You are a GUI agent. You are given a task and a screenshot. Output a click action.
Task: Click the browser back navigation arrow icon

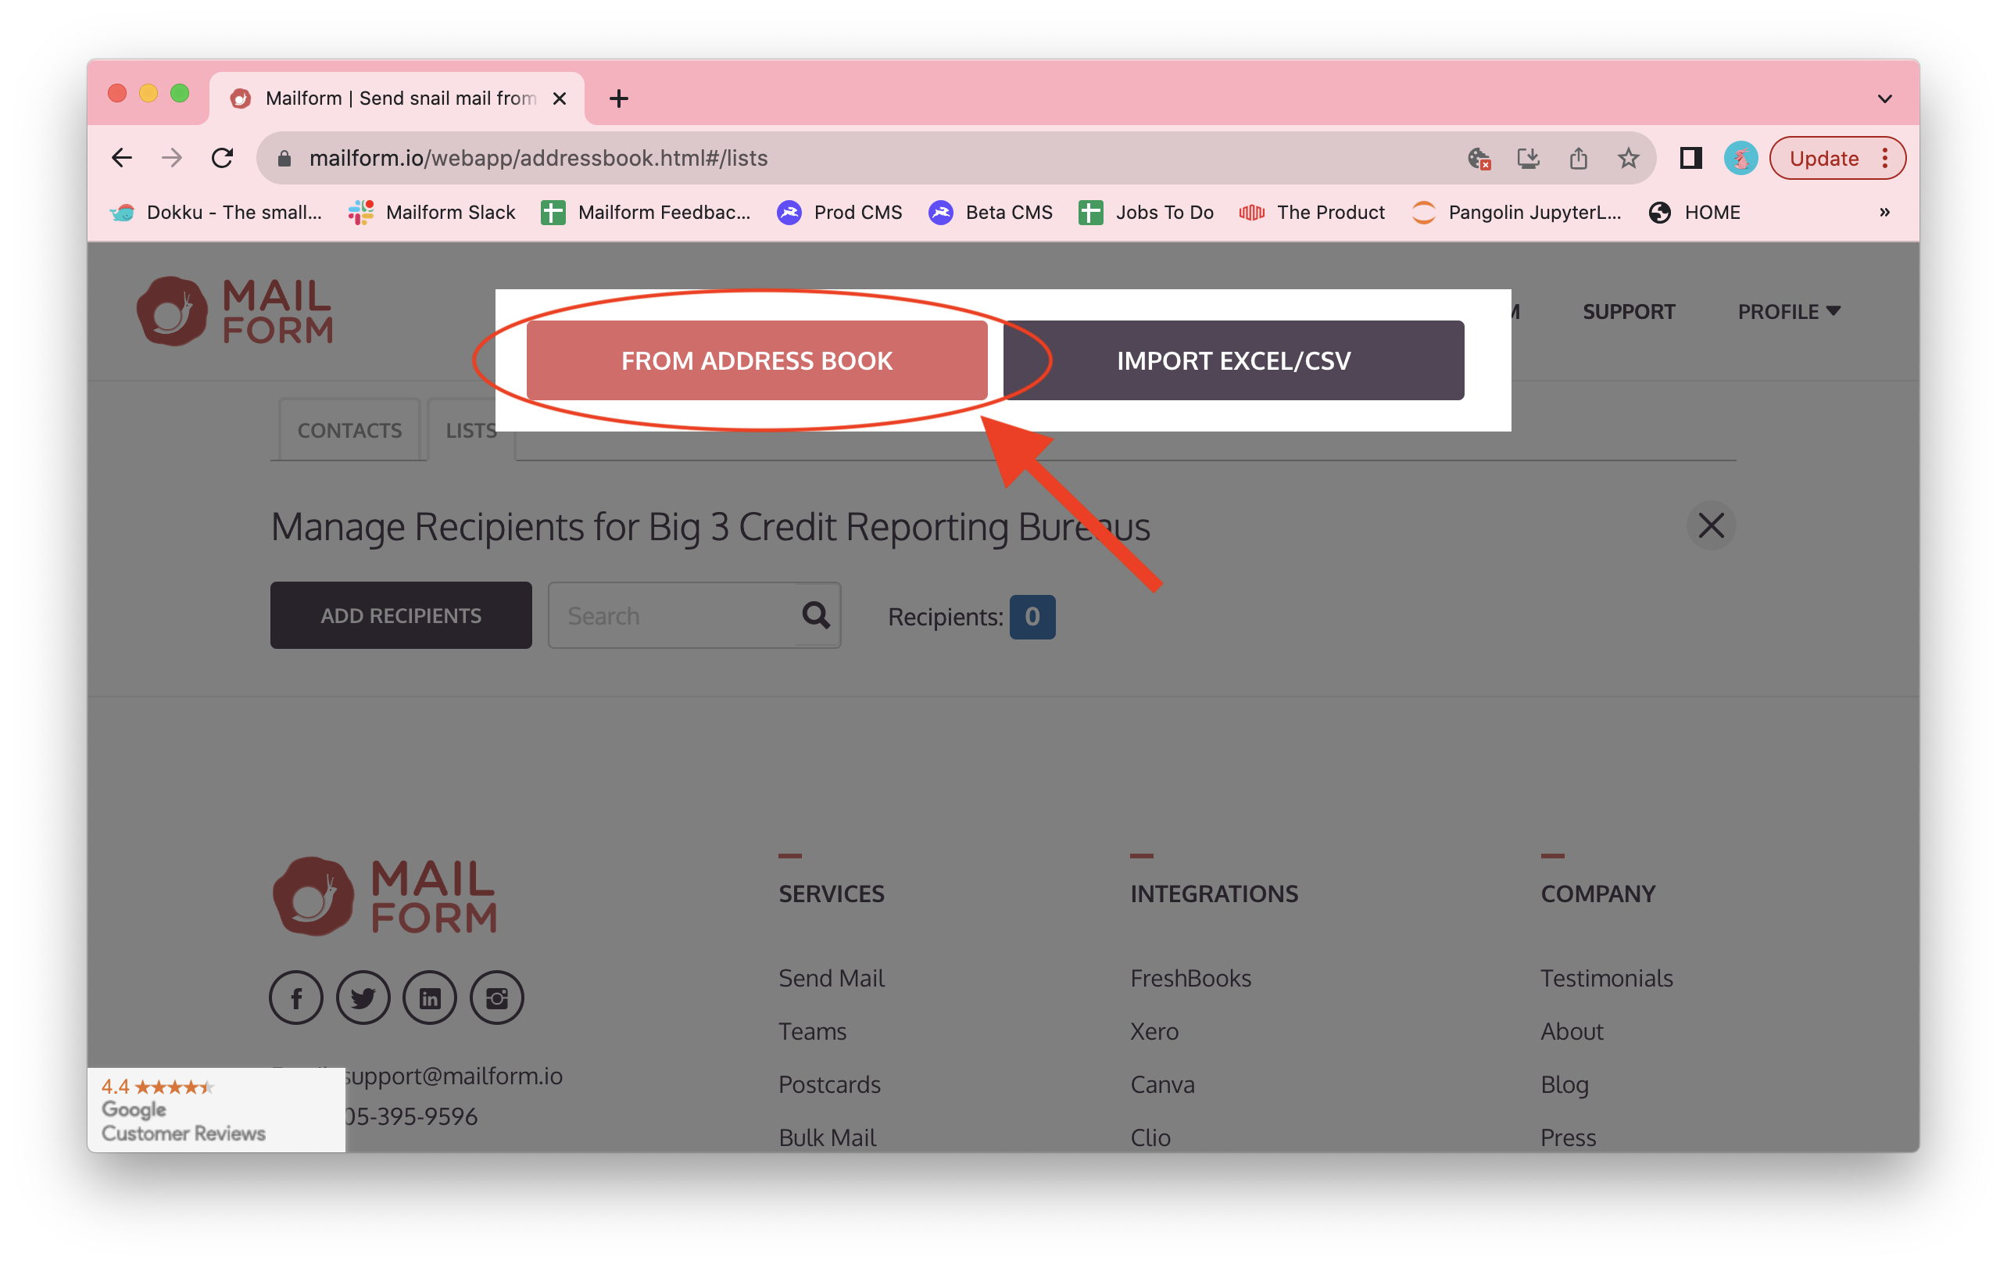click(x=123, y=158)
